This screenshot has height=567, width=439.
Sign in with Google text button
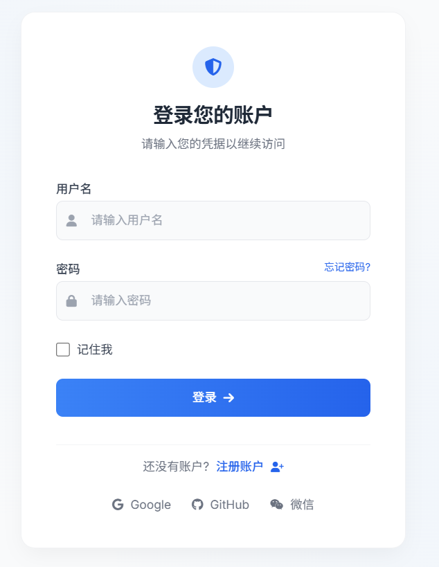[x=141, y=505]
